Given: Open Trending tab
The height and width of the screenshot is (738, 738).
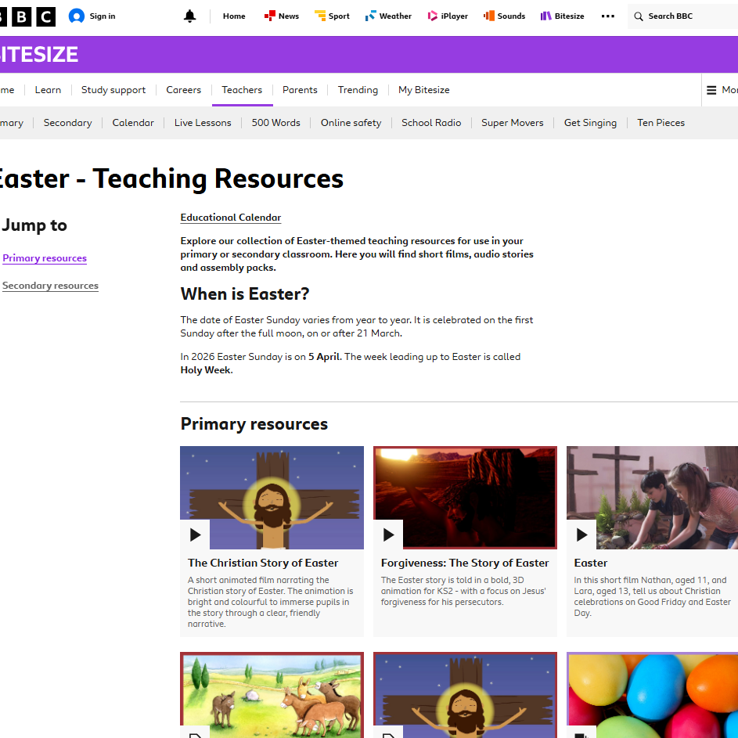Looking at the screenshot, I should (358, 90).
